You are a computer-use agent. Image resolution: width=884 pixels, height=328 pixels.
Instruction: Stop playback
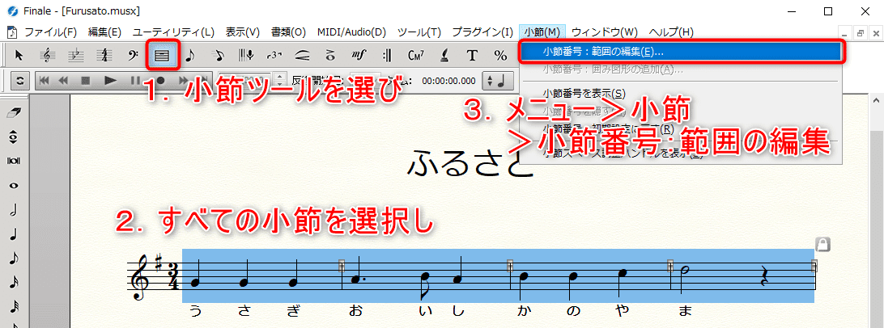coord(85,81)
